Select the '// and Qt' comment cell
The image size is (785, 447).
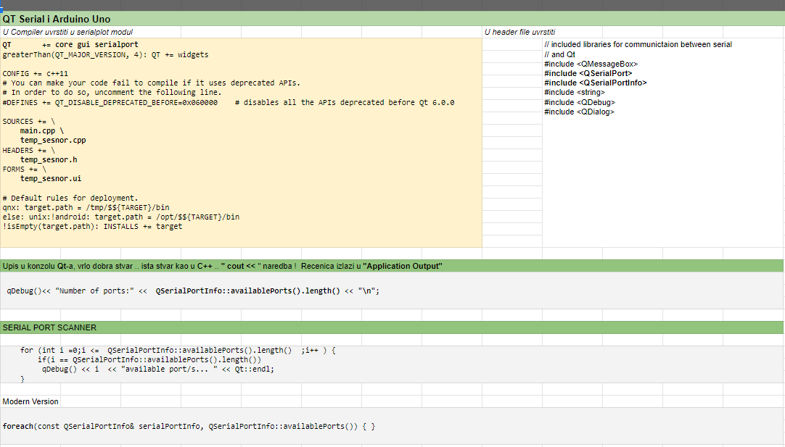[x=559, y=54]
